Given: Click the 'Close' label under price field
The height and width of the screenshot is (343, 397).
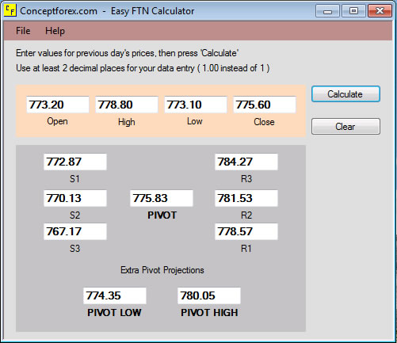Looking at the screenshot, I should [264, 122].
